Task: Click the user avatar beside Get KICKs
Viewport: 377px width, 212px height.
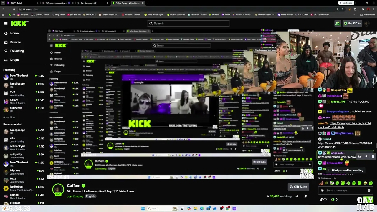Action: pyautogui.click(x=367, y=23)
